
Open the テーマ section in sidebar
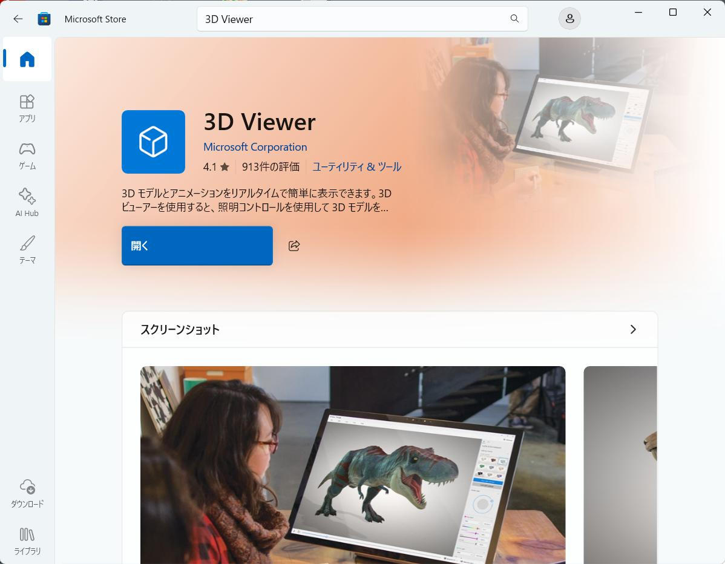coord(27,250)
